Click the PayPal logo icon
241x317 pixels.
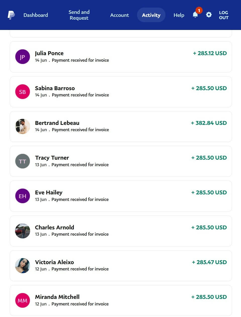tap(11, 15)
